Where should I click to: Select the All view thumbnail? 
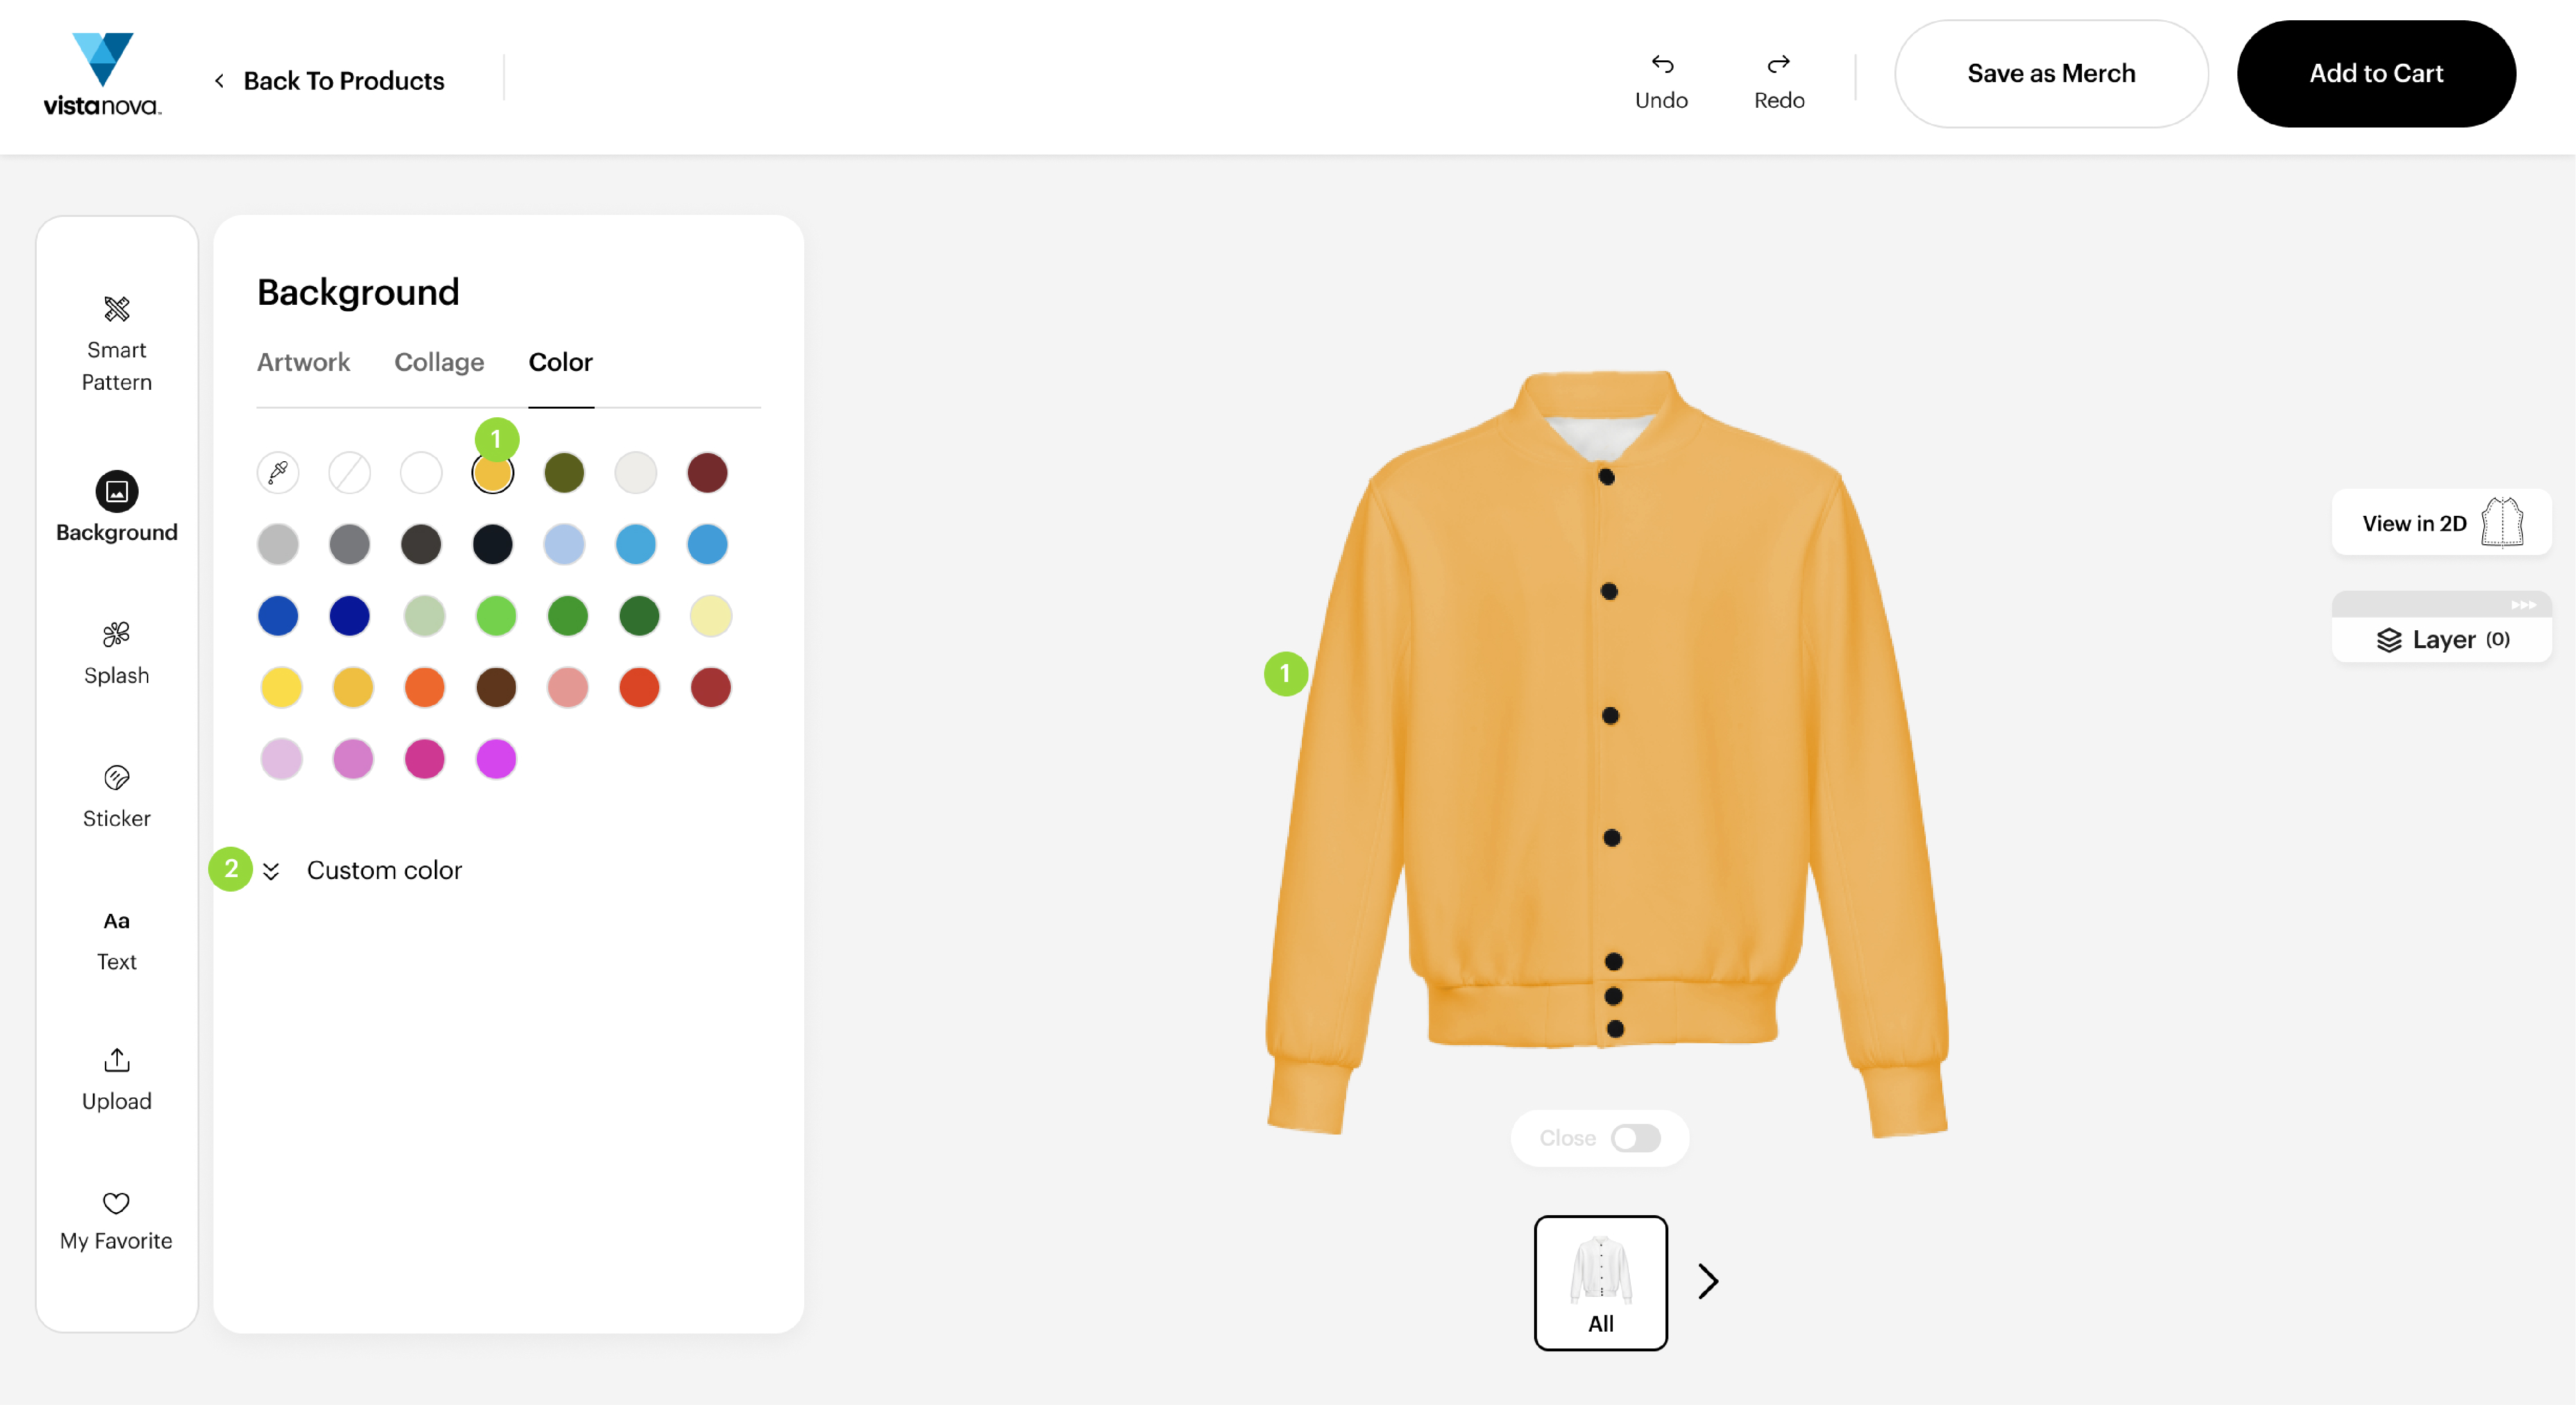(1600, 1282)
